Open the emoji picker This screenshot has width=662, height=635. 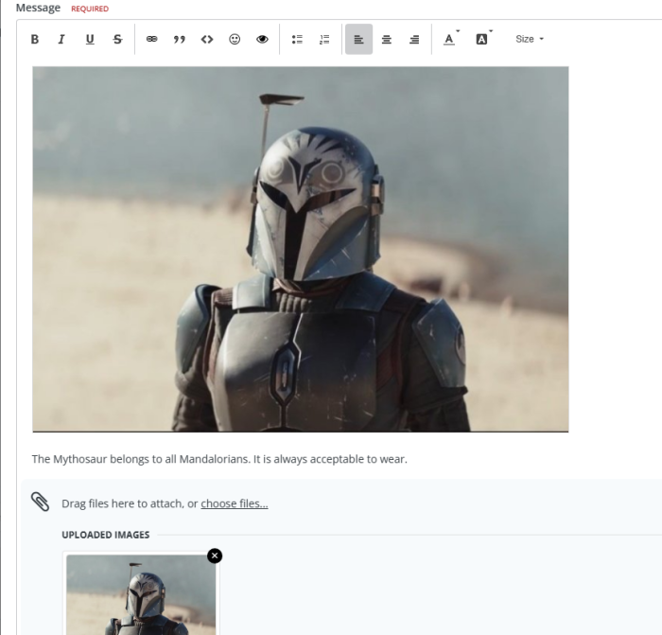pyautogui.click(x=235, y=40)
